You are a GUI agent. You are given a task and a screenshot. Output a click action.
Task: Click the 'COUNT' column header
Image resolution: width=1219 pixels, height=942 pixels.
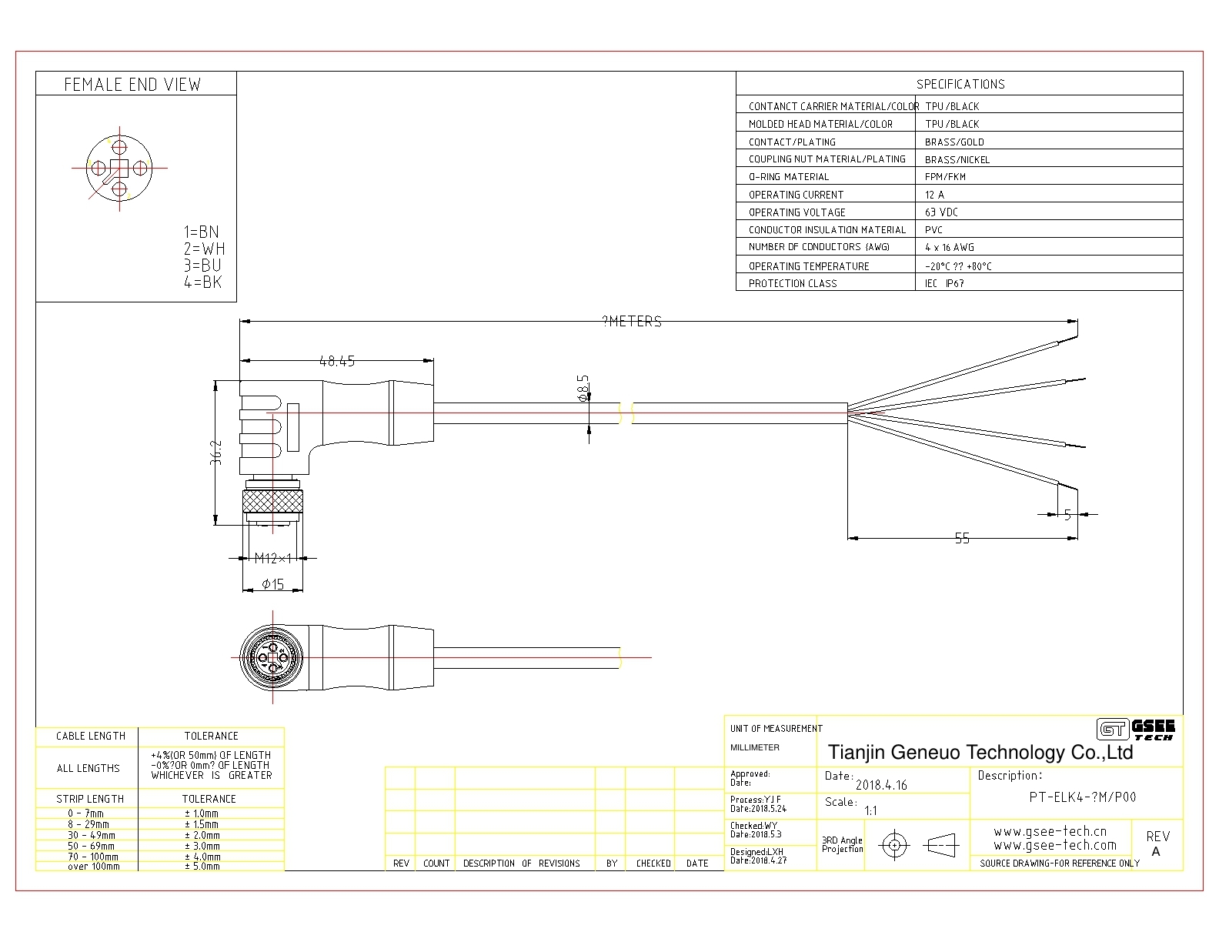pos(436,863)
